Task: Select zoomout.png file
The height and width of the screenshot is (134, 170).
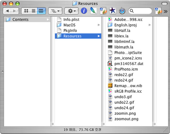Action: pos(129,119)
